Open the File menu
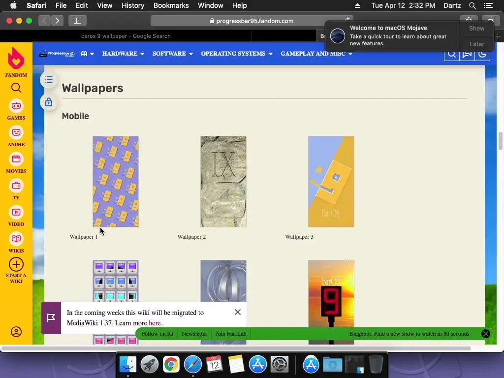Image resolution: width=504 pixels, height=378 pixels. tap(61, 5)
